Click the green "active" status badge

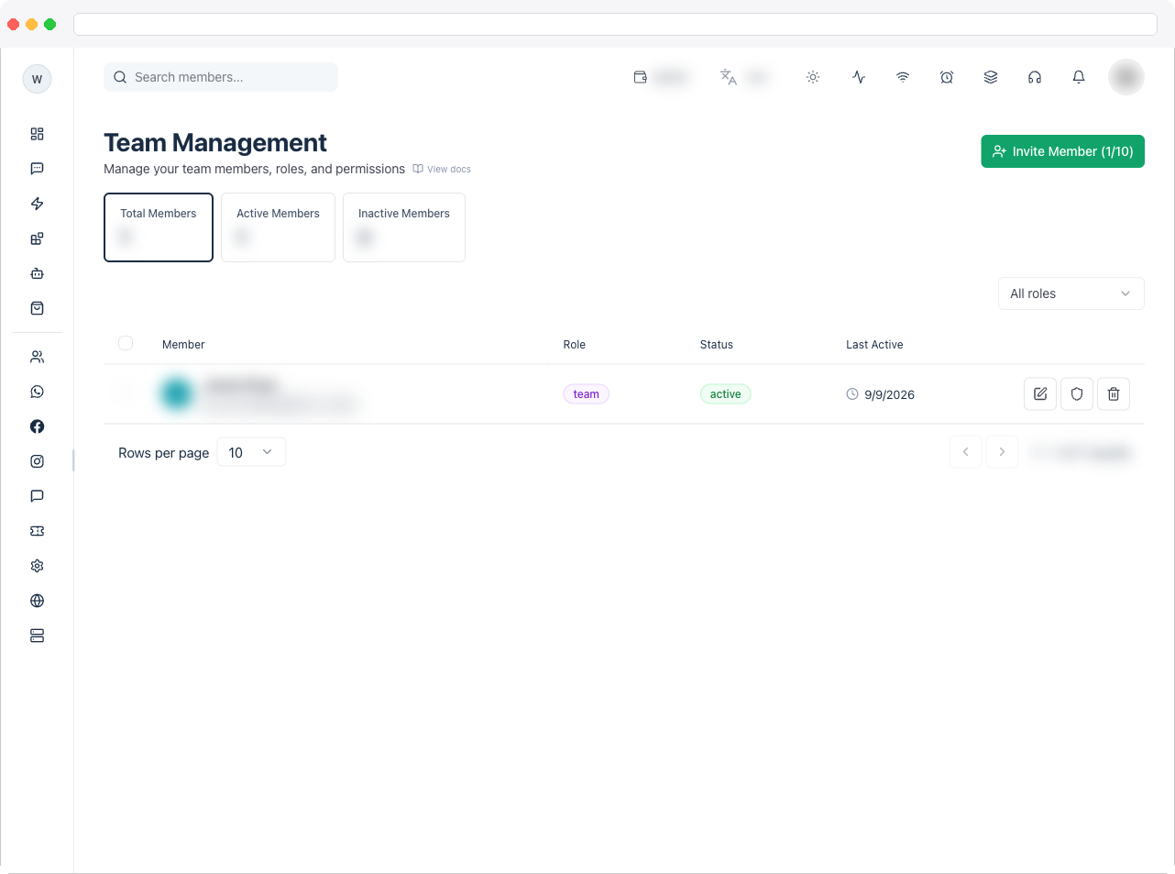725,394
